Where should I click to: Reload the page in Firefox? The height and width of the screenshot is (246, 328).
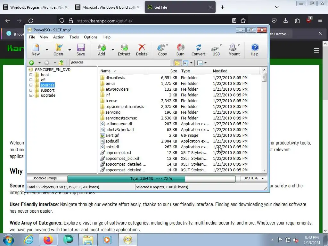coord(31,21)
